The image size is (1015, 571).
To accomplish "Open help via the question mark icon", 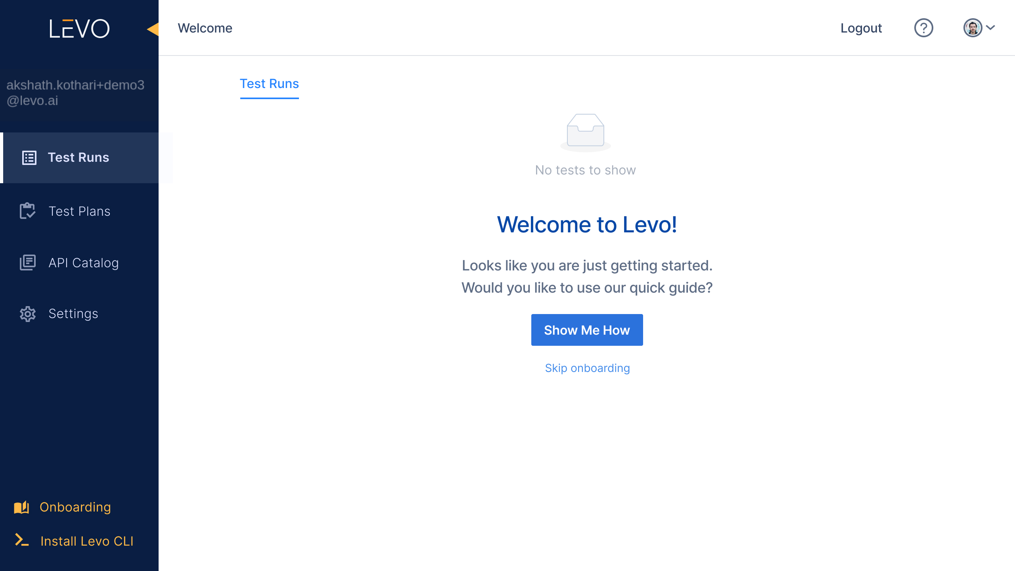I will (924, 28).
